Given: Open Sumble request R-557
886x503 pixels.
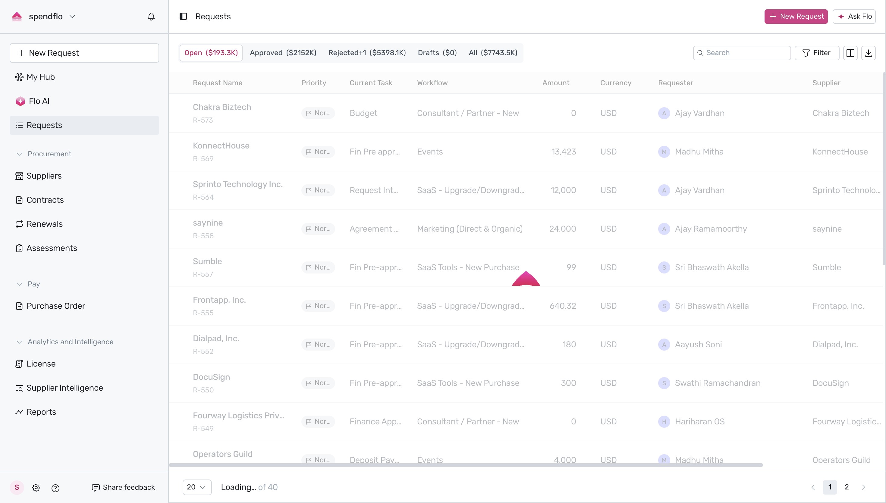Looking at the screenshot, I should [207, 261].
